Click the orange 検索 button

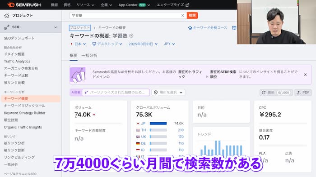(x=192, y=15)
